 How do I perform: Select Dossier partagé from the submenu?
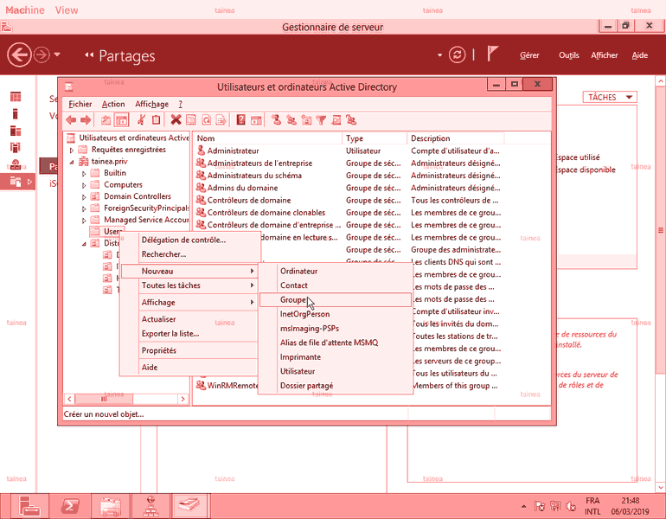click(335, 386)
